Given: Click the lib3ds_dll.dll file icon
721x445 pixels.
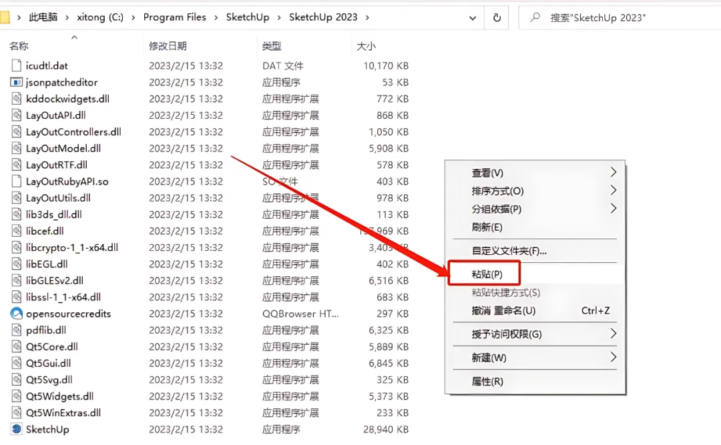Looking at the screenshot, I should tap(17, 215).
